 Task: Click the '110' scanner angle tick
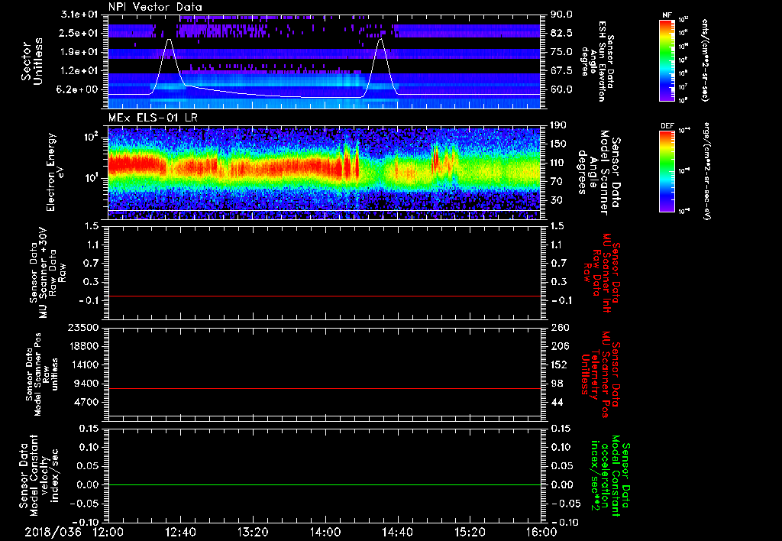pyautogui.click(x=559, y=164)
